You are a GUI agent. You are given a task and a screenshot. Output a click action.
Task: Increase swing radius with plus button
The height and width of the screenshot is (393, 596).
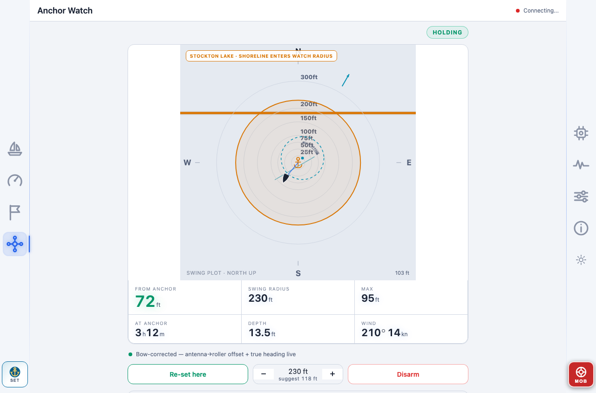pos(332,374)
